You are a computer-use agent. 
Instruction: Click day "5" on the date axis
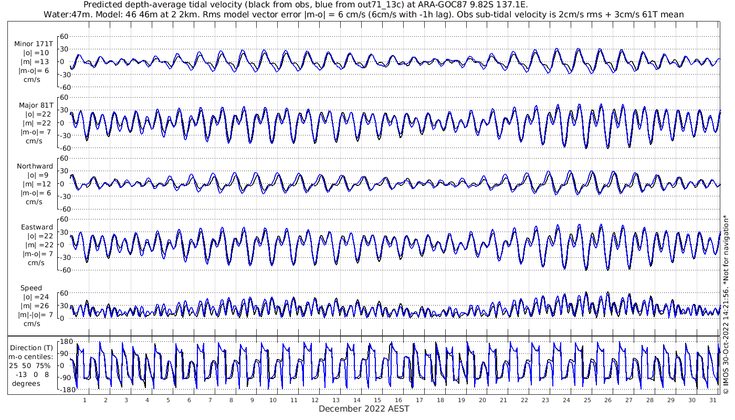(x=168, y=400)
